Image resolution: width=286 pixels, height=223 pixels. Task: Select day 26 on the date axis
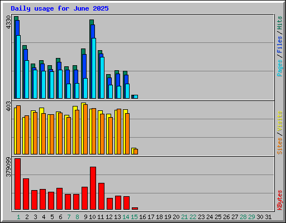pos(226,217)
